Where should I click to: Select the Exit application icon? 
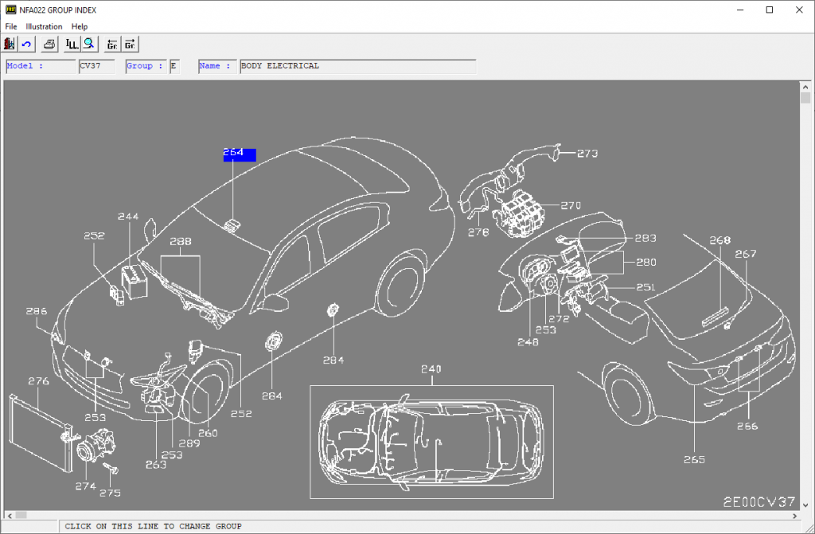(9, 44)
